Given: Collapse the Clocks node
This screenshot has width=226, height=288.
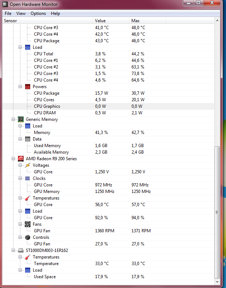Looking at the screenshot, I should [x=20, y=178].
